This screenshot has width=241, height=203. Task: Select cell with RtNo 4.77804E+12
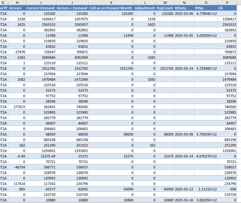tap(206, 14)
